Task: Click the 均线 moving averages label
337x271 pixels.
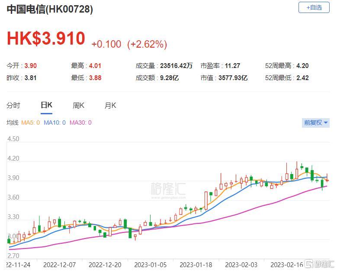Action: coord(13,123)
